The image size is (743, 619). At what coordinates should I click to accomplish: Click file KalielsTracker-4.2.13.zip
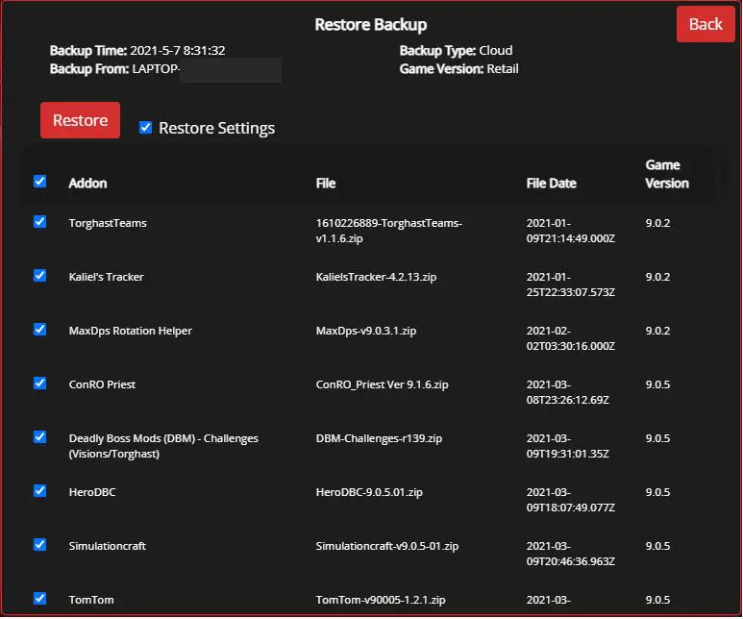click(376, 277)
